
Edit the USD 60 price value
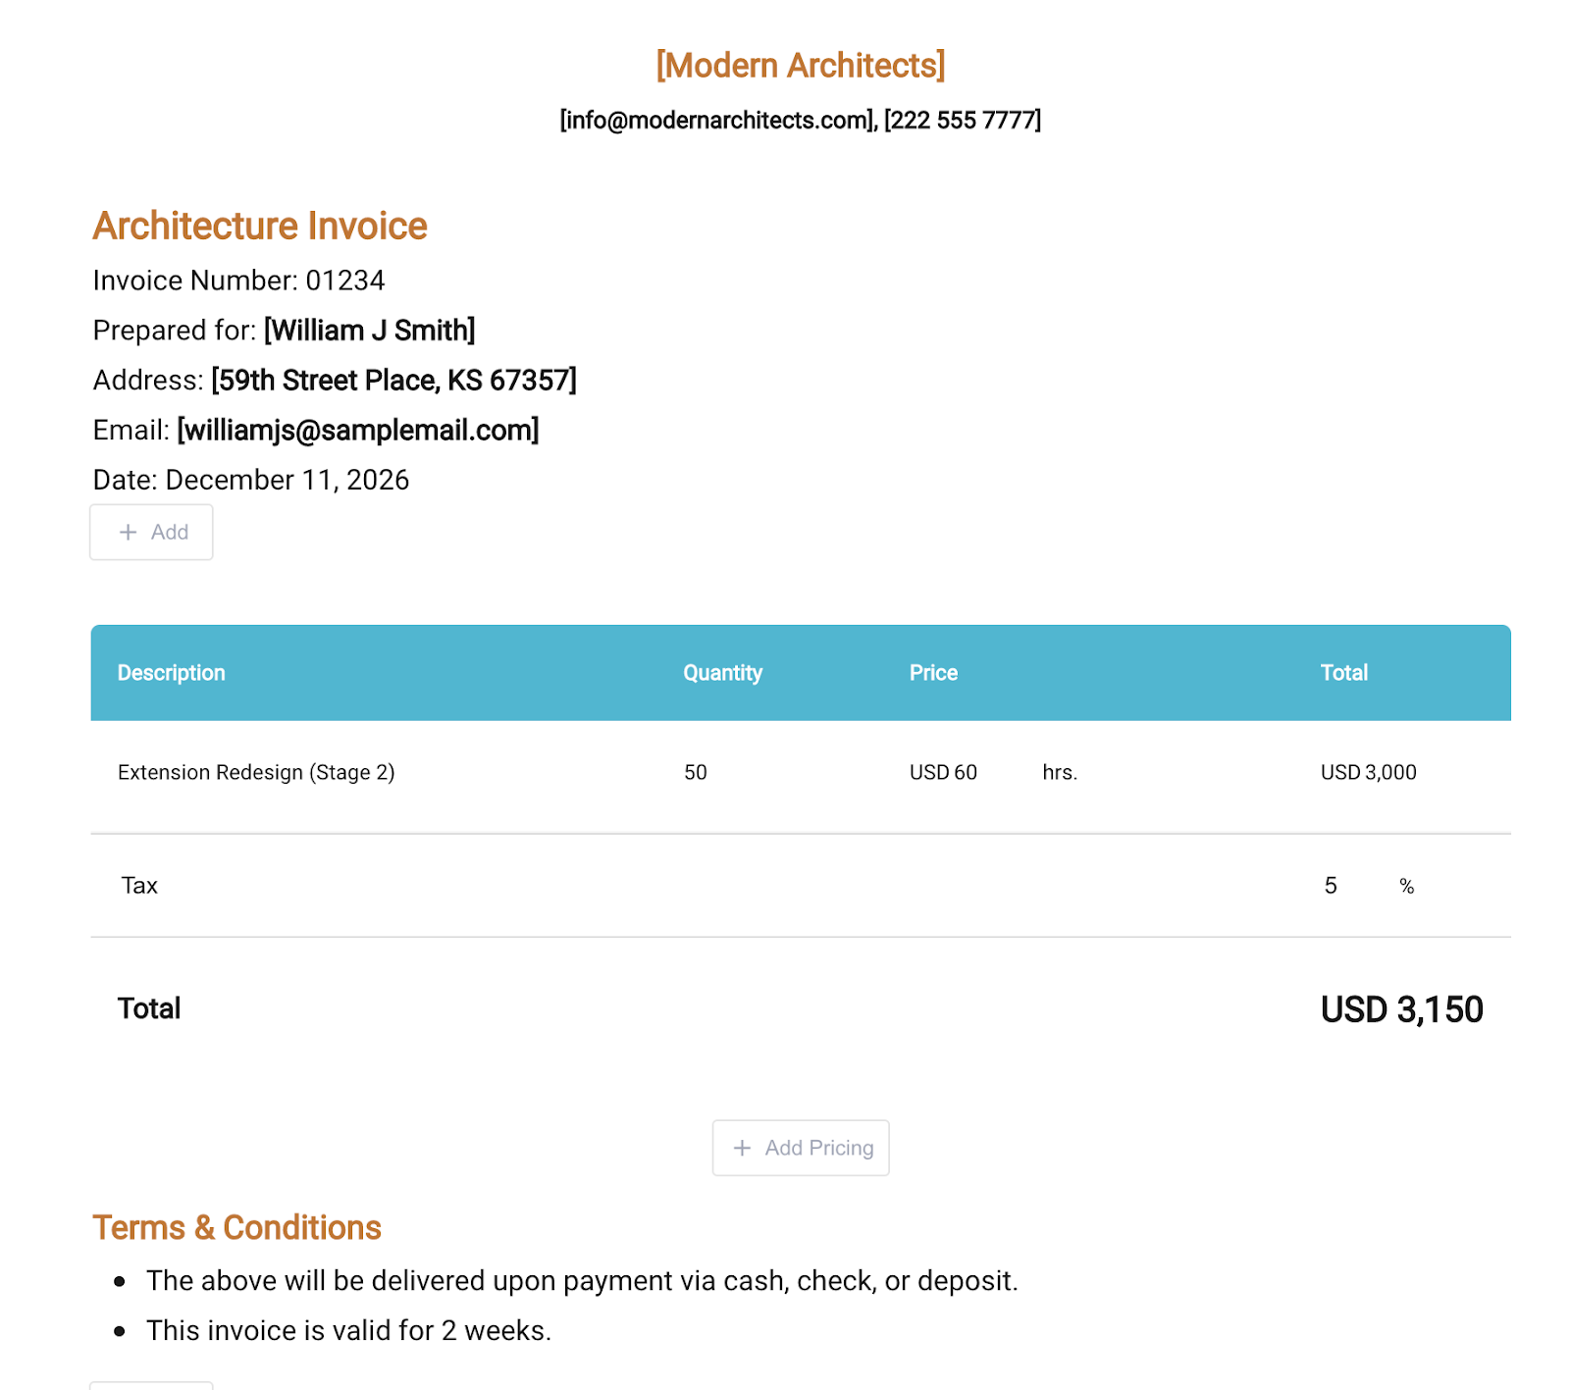click(943, 772)
